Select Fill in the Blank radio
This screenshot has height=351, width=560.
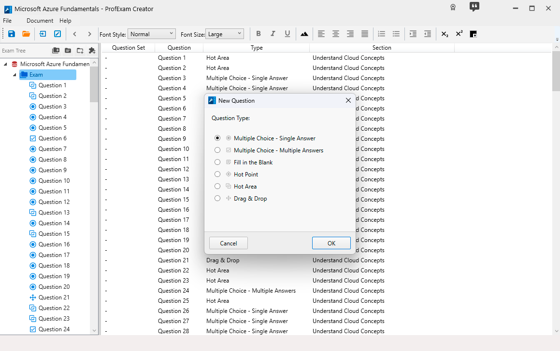click(x=217, y=162)
